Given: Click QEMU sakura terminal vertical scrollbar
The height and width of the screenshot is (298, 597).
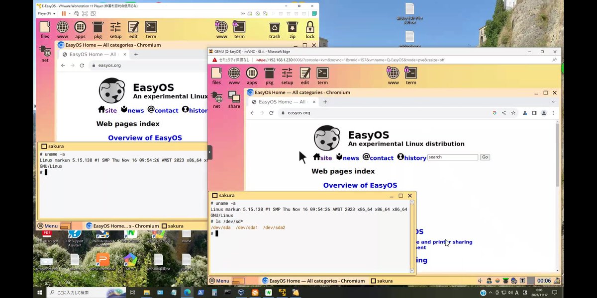Looking at the screenshot, I should pyautogui.click(x=412, y=236).
